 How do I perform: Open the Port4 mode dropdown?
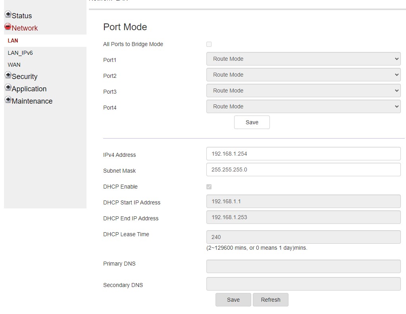point(303,106)
